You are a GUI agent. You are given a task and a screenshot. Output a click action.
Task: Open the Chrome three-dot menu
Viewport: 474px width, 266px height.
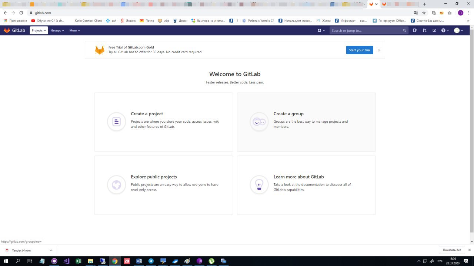pyautogui.click(x=468, y=13)
